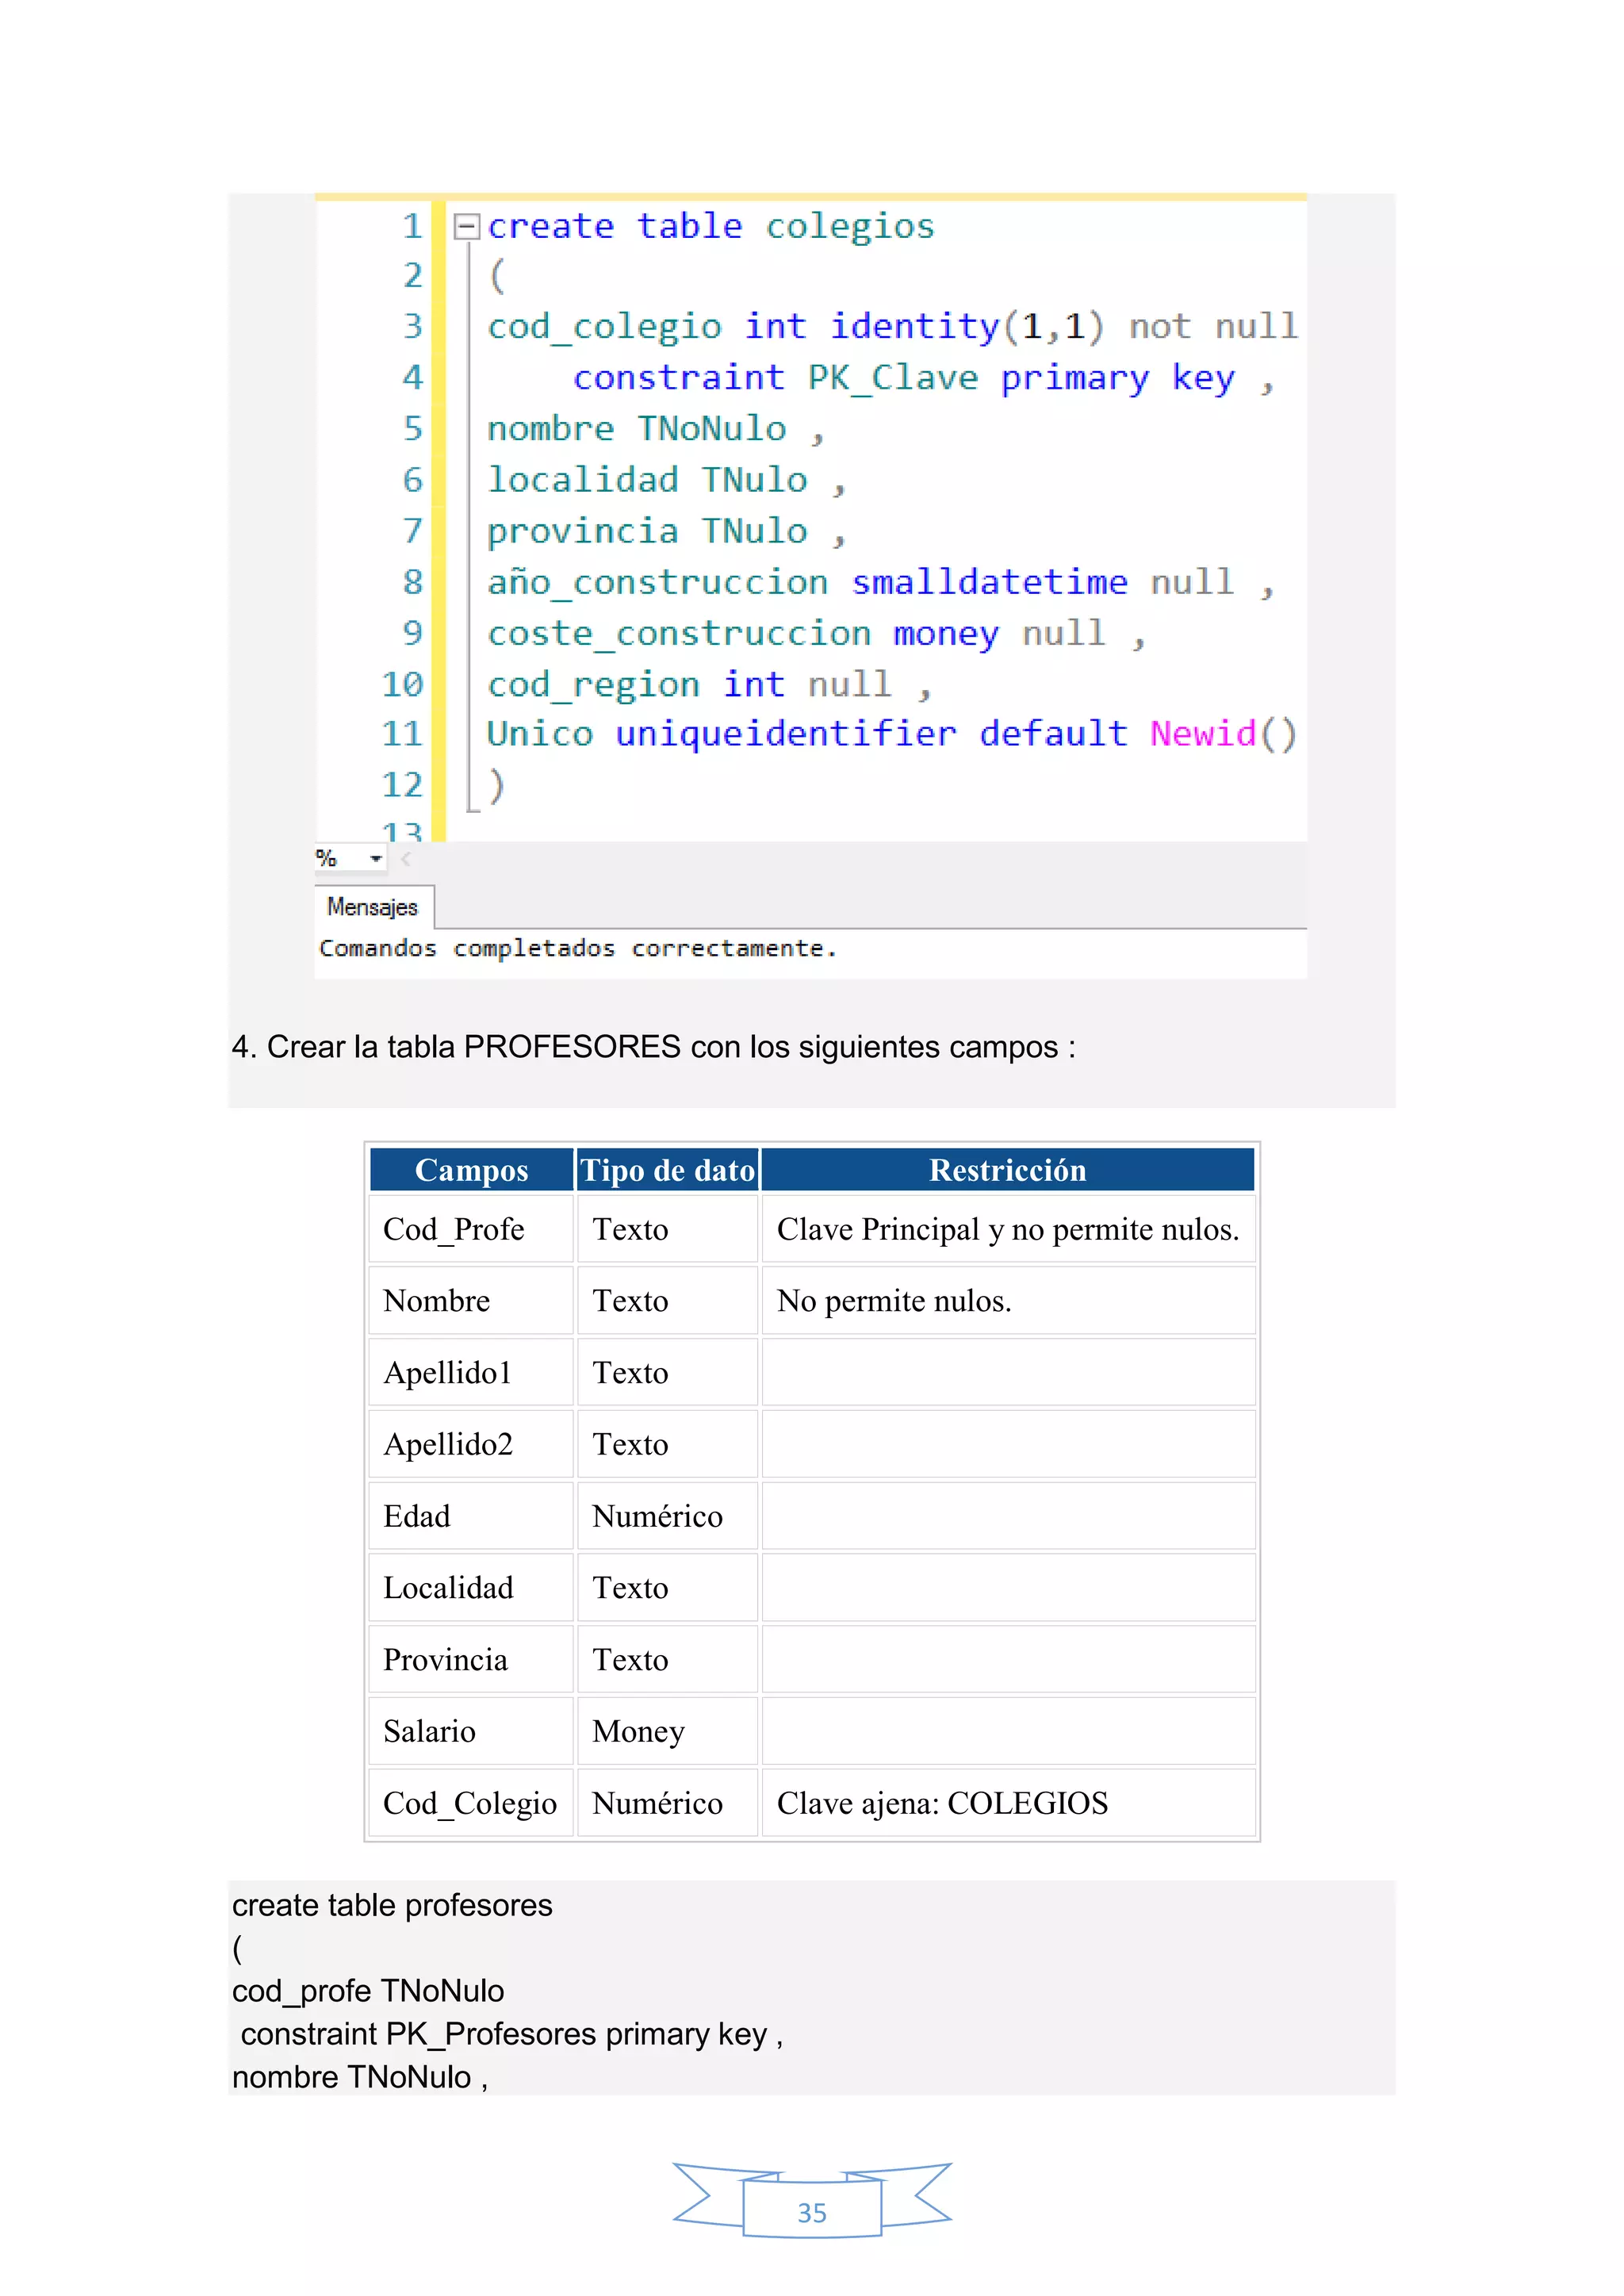This screenshot has width=1624, height=2296.
Task: Click the heading Crear la tabla PROFESORES
Action: (x=654, y=1047)
